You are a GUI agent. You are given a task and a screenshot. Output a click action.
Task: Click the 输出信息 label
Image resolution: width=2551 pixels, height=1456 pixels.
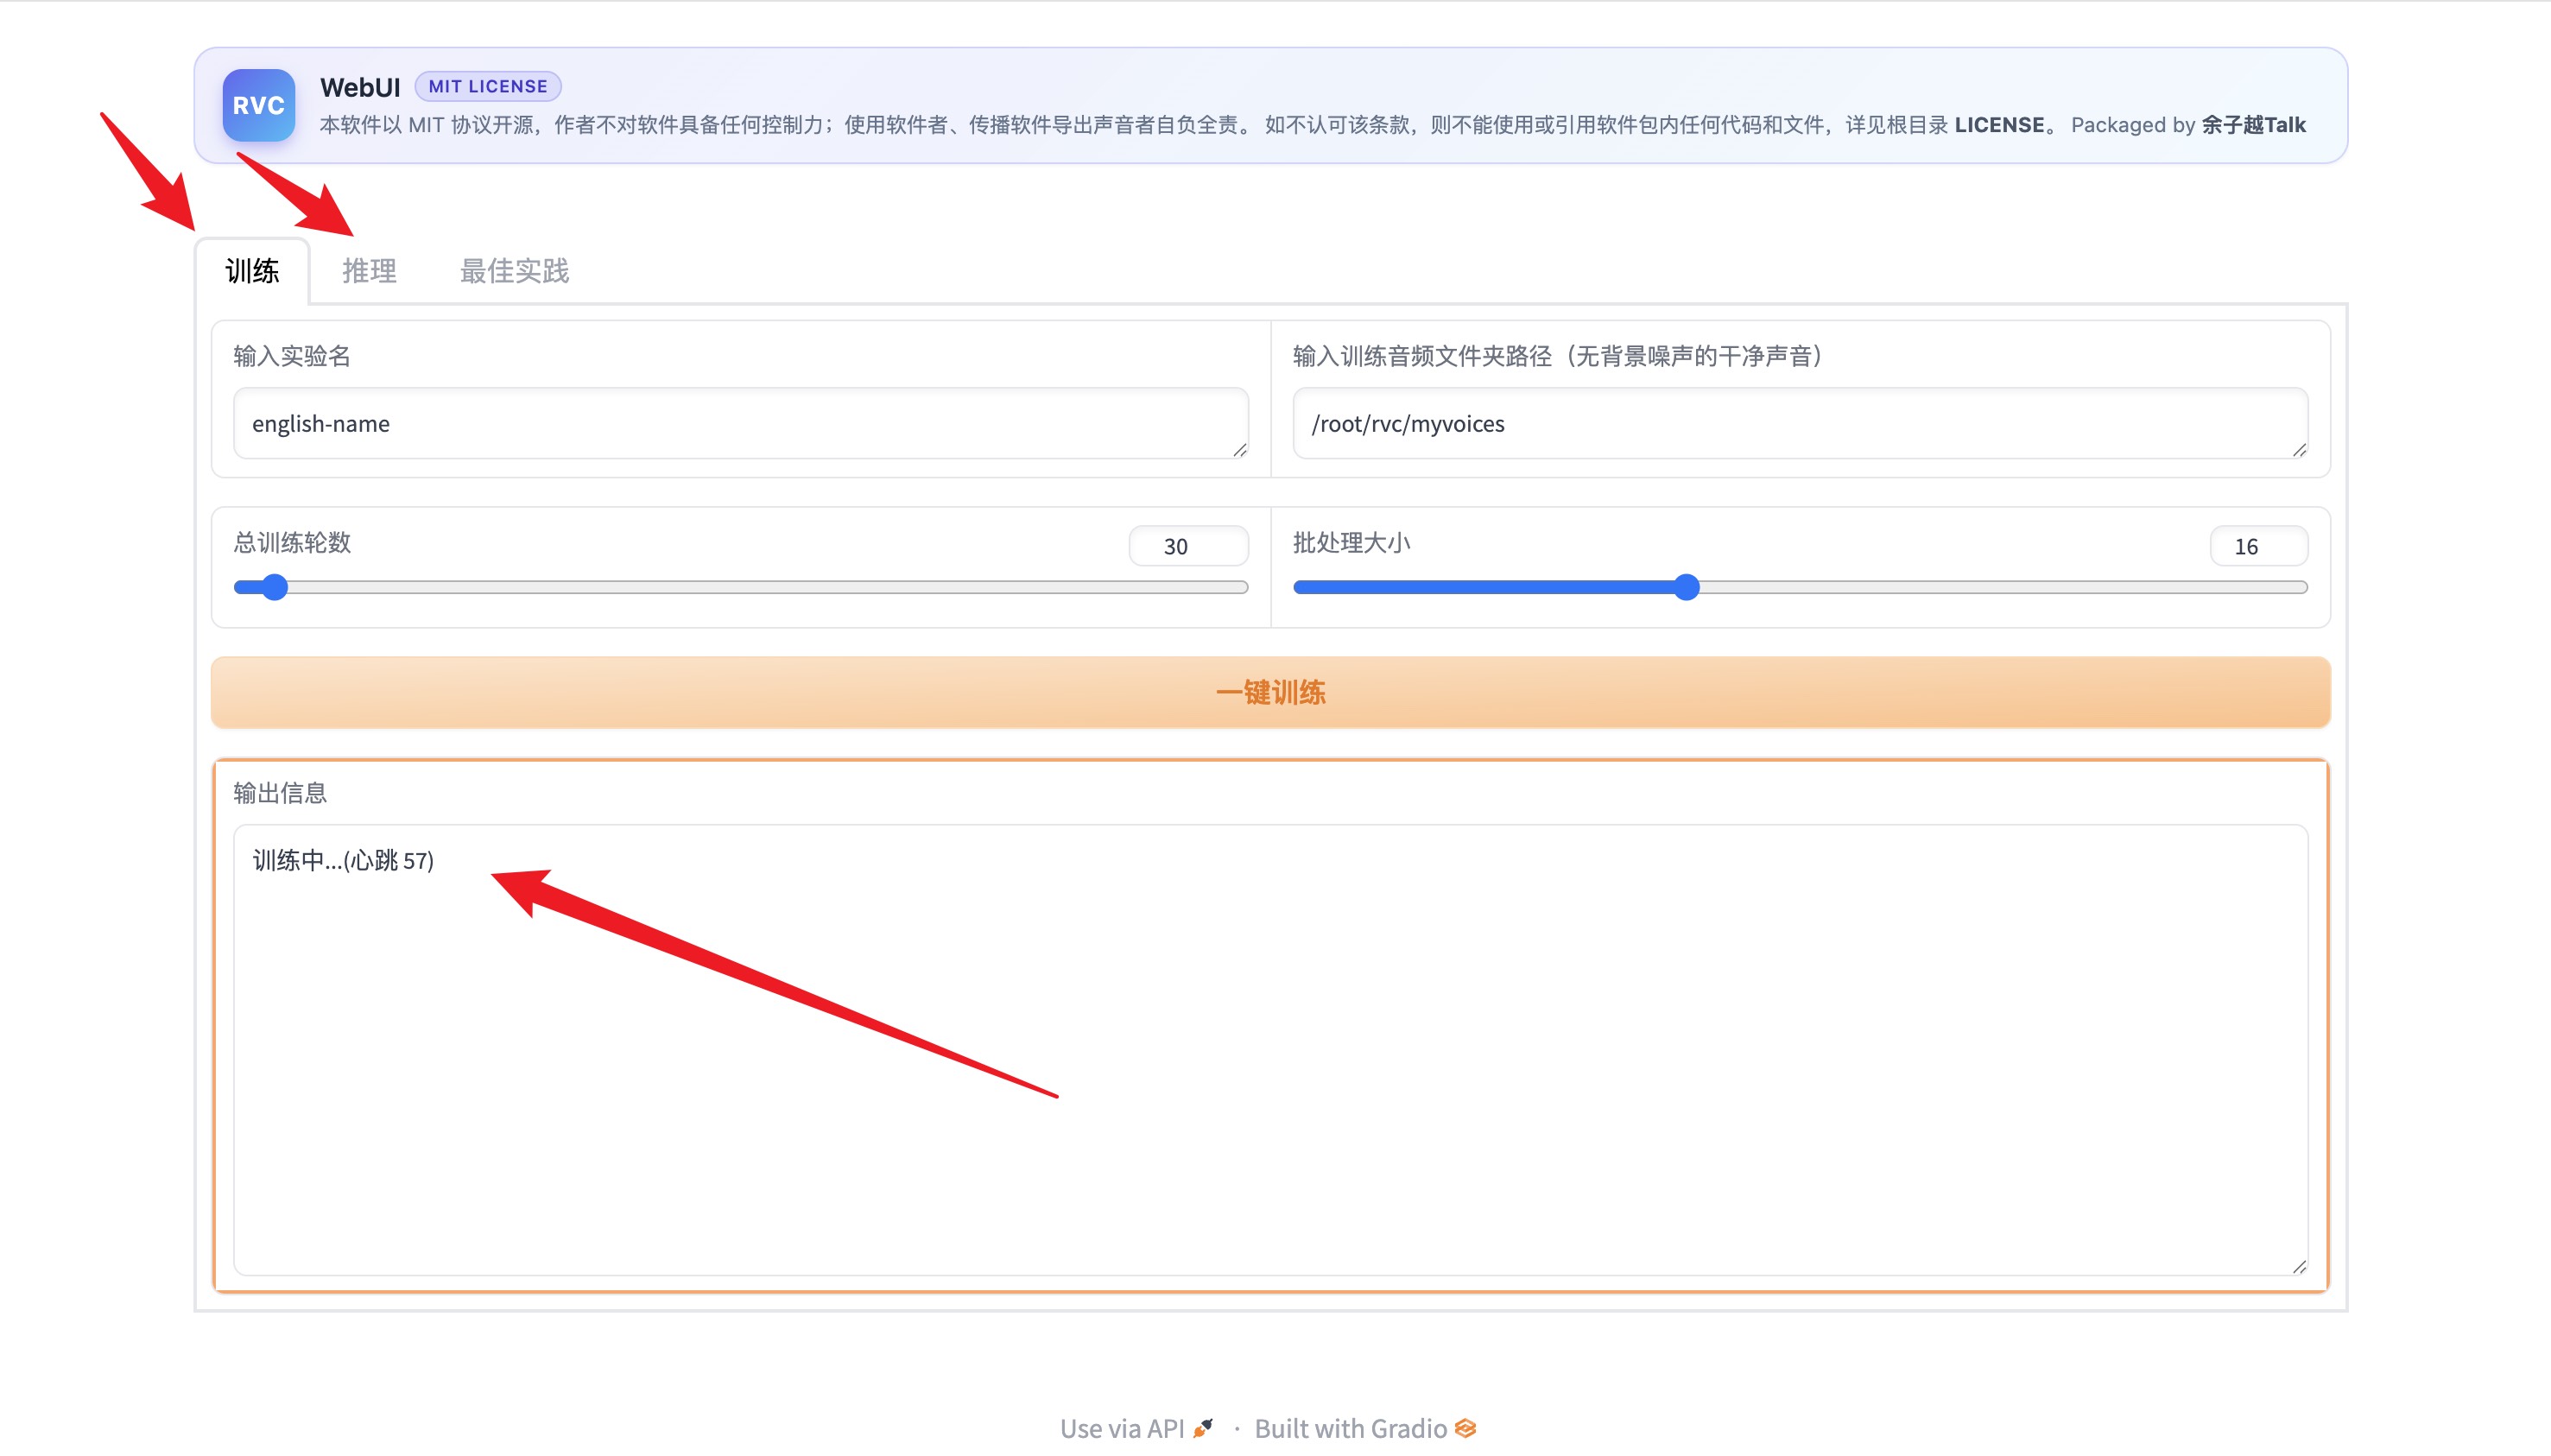pos(280,793)
